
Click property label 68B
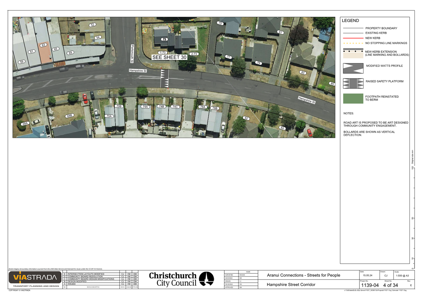coord(69,116)
